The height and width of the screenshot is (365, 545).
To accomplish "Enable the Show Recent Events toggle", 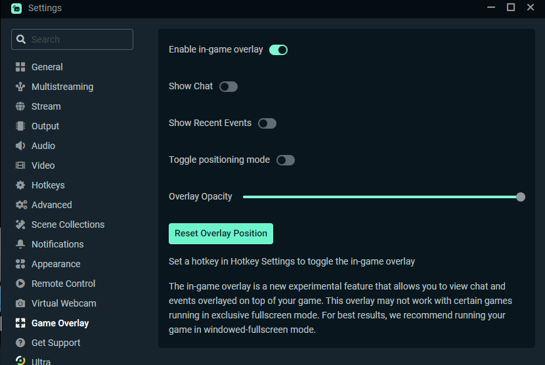I will (267, 123).
